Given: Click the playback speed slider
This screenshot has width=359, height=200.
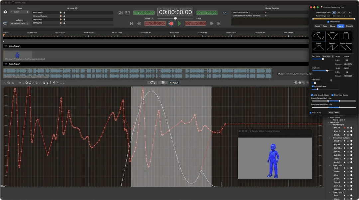Looking at the screenshot, I should [x=176, y=18].
